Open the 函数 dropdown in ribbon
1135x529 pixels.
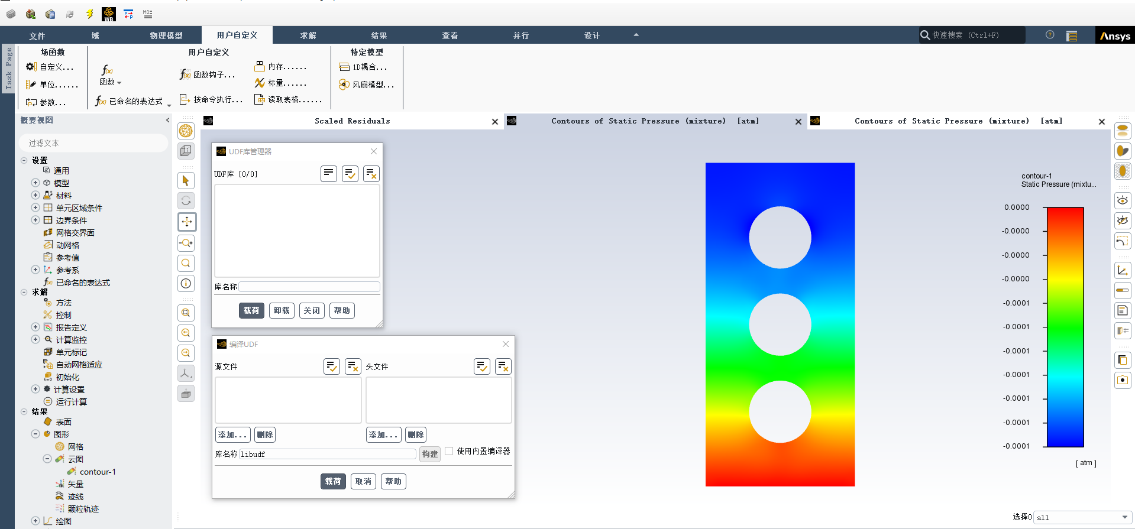coord(110,75)
